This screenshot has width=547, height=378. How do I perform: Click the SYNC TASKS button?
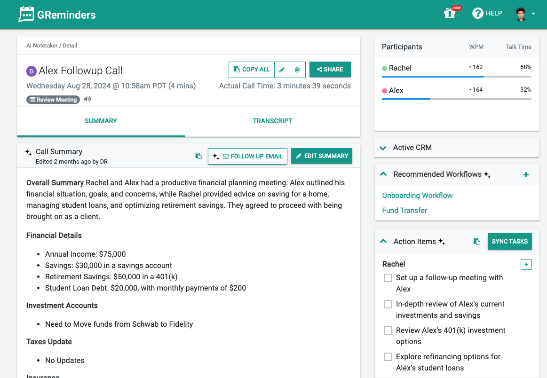point(509,241)
